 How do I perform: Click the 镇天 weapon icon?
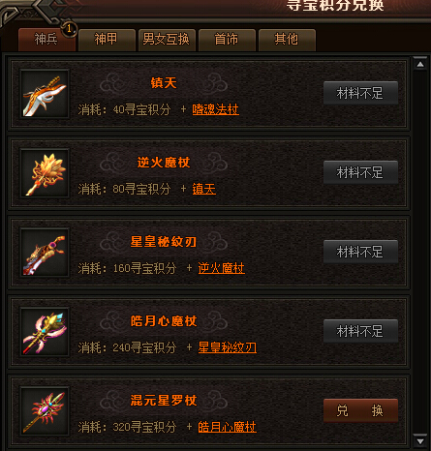[x=45, y=94]
